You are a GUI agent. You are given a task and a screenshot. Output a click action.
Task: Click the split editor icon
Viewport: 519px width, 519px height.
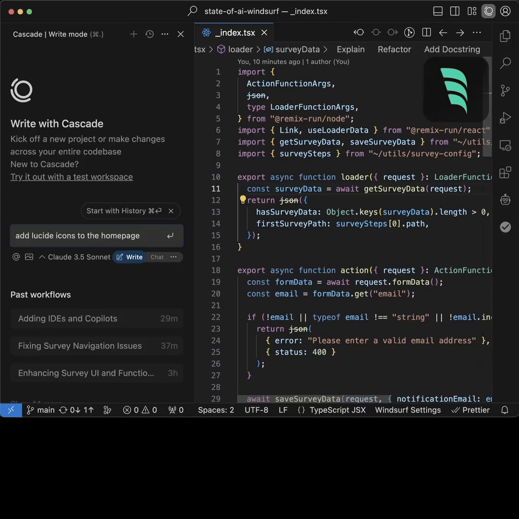pyautogui.click(x=426, y=33)
